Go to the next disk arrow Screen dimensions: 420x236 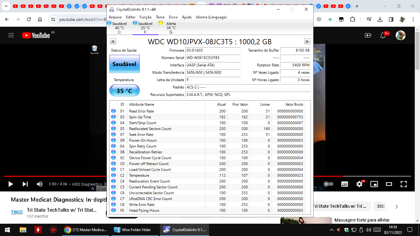[307, 41]
